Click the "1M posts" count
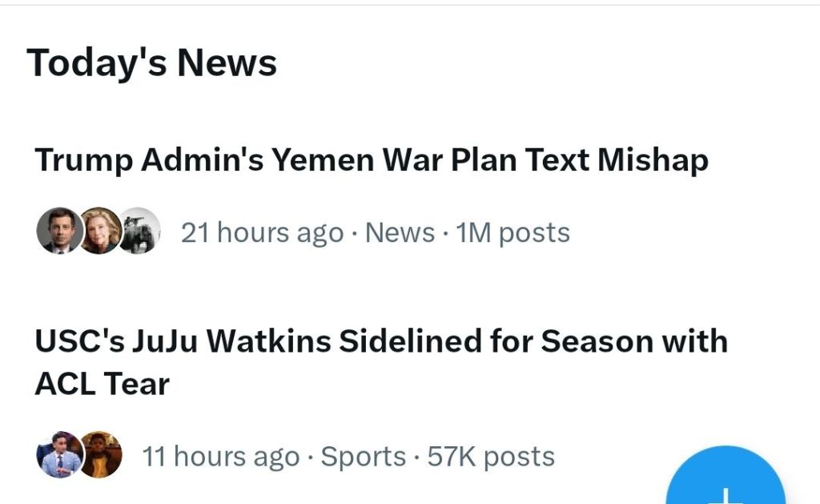 [x=512, y=233]
